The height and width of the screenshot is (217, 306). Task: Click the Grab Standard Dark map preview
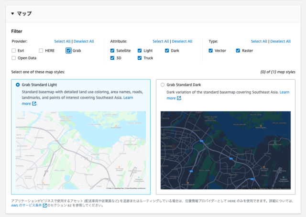pos(226,150)
